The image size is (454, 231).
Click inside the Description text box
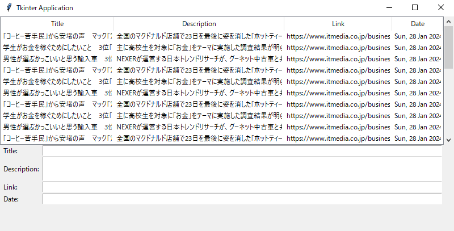click(x=242, y=169)
